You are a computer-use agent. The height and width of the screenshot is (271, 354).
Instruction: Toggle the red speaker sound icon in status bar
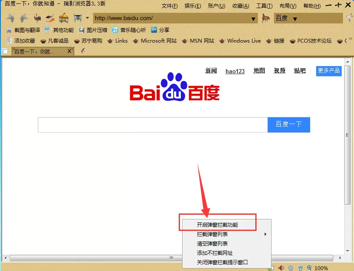pyautogui.click(x=281, y=268)
